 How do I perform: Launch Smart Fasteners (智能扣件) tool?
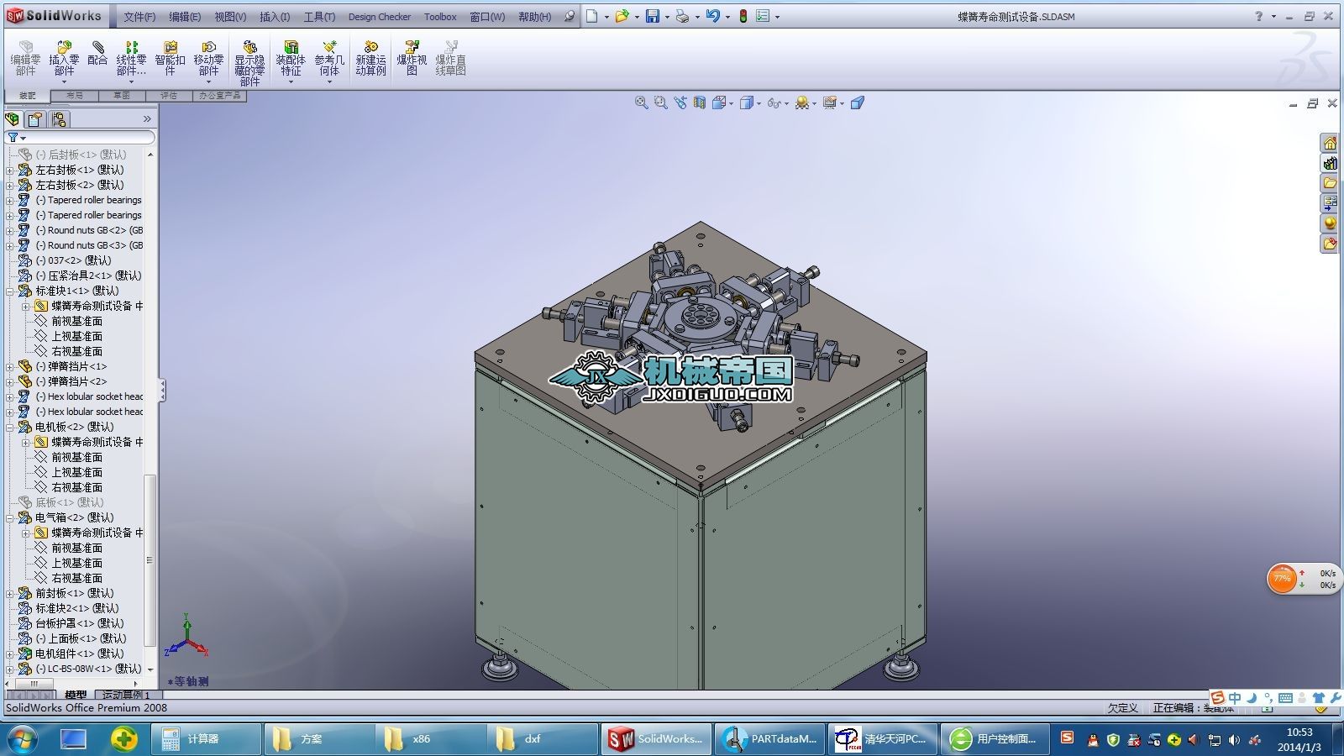click(170, 59)
